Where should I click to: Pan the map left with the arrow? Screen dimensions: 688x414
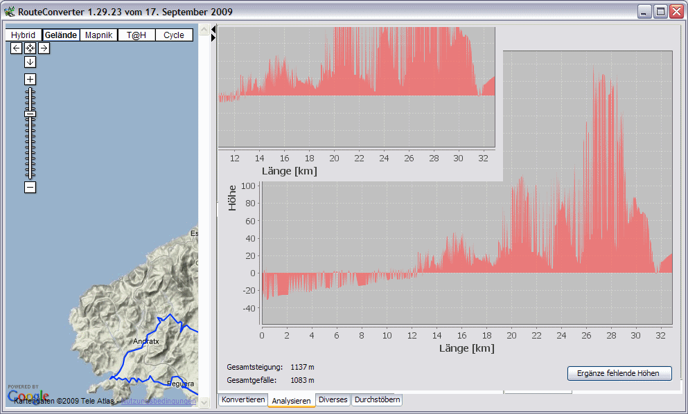(16, 48)
